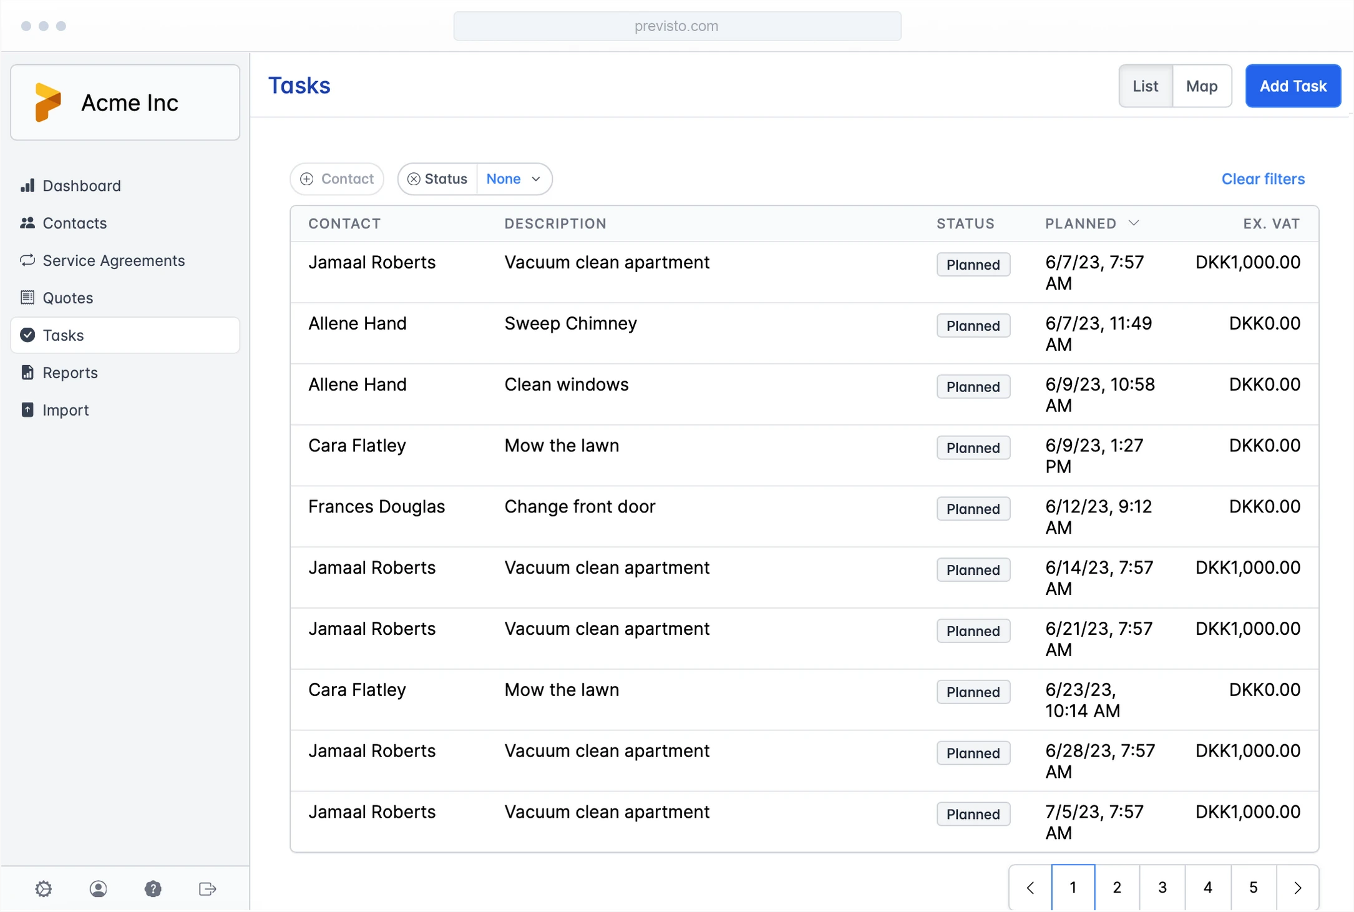
Task: Select the Contacts people icon in the sidebar
Action: 28,223
